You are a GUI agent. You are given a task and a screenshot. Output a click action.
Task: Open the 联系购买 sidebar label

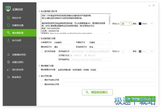[x=17, y=77]
